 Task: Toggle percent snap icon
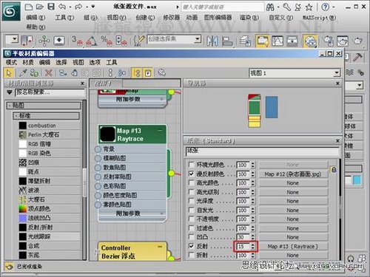point(107,41)
